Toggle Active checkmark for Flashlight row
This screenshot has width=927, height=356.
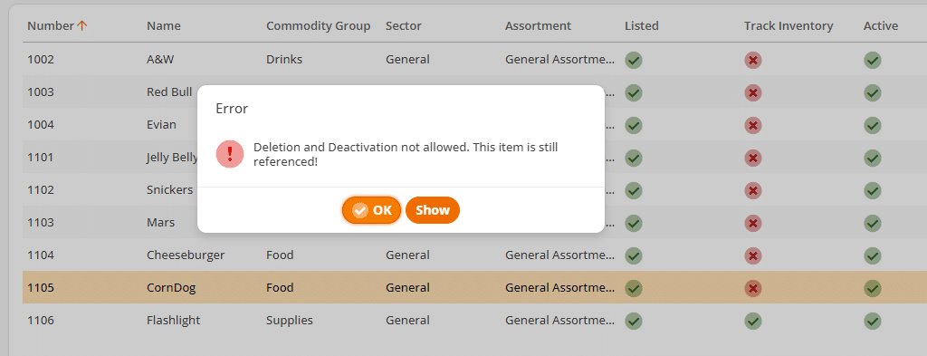pos(872,321)
